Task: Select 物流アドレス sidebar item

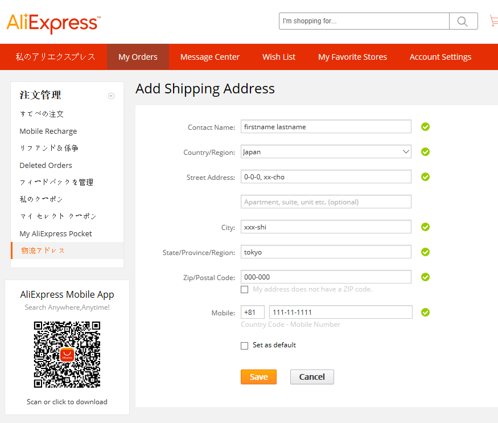Action: (x=67, y=250)
